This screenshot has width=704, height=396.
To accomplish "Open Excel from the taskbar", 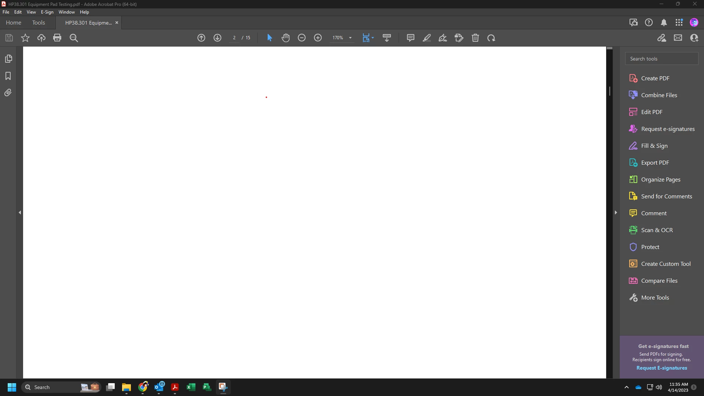I will [191, 387].
